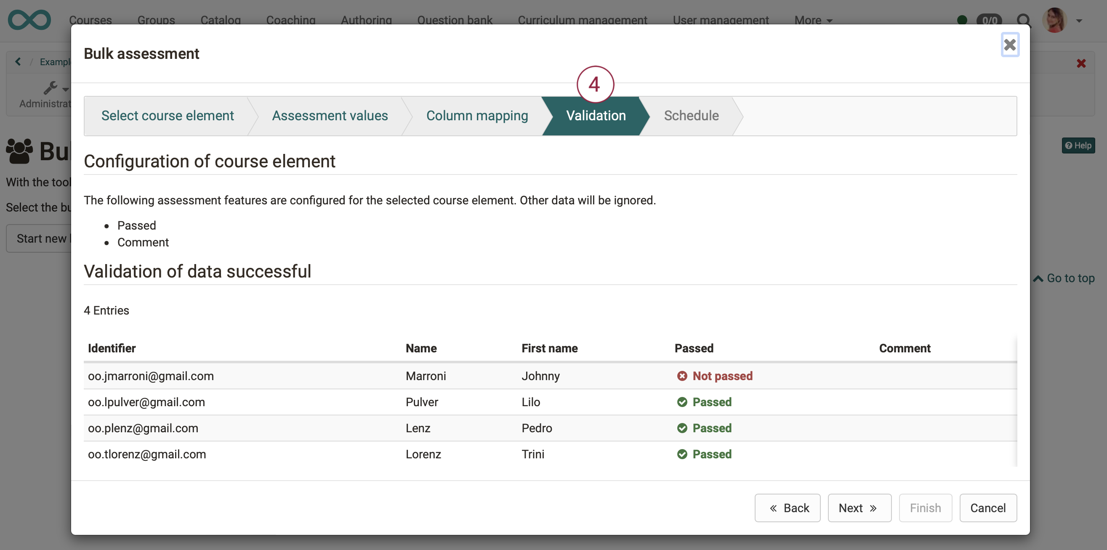Image resolution: width=1107 pixels, height=550 pixels.
Task: Dismiss the message via the red X icon
Action: click(1081, 63)
